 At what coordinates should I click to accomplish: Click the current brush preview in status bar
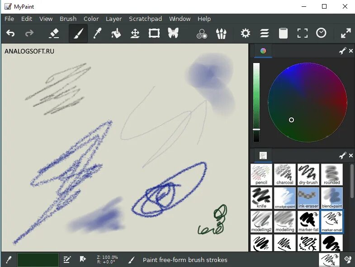(329, 260)
